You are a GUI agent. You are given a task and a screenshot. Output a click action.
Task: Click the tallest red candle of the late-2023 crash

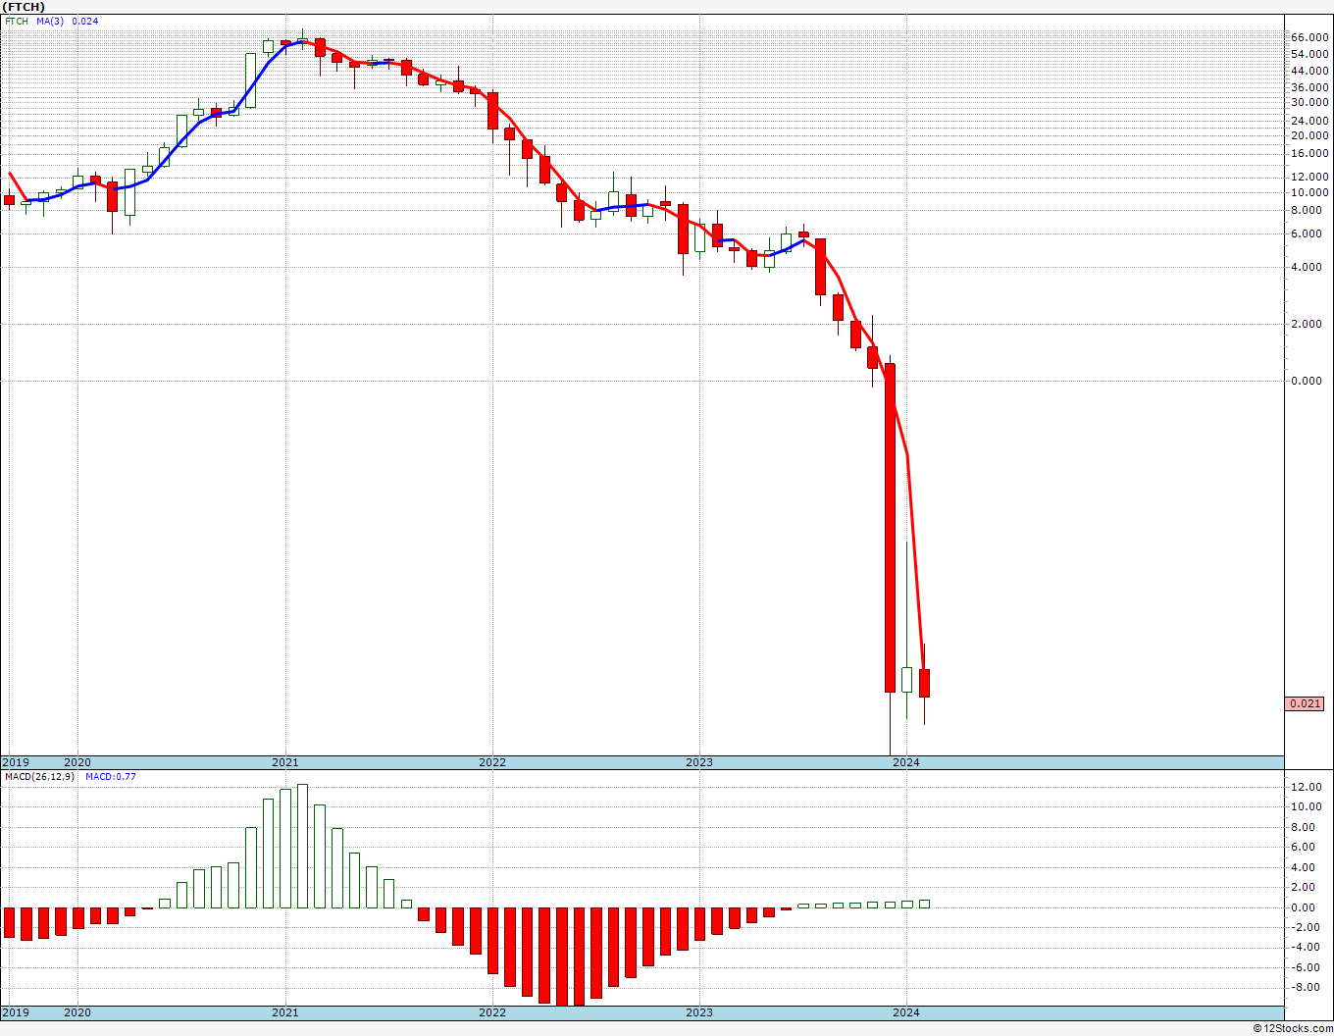tap(890, 528)
